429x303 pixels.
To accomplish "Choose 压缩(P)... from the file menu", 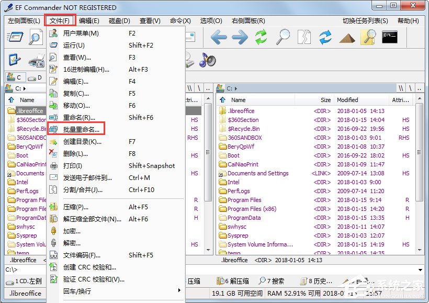I will [76, 207].
